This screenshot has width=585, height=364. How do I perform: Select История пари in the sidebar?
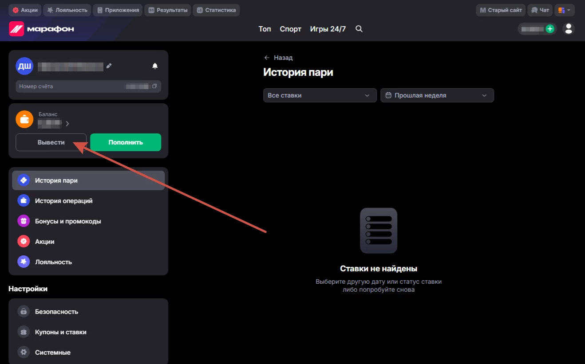(x=88, y=180)
